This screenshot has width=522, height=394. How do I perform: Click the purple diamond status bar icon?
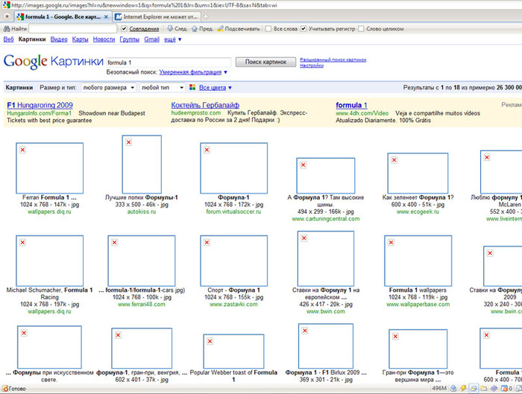click(494, 388)
